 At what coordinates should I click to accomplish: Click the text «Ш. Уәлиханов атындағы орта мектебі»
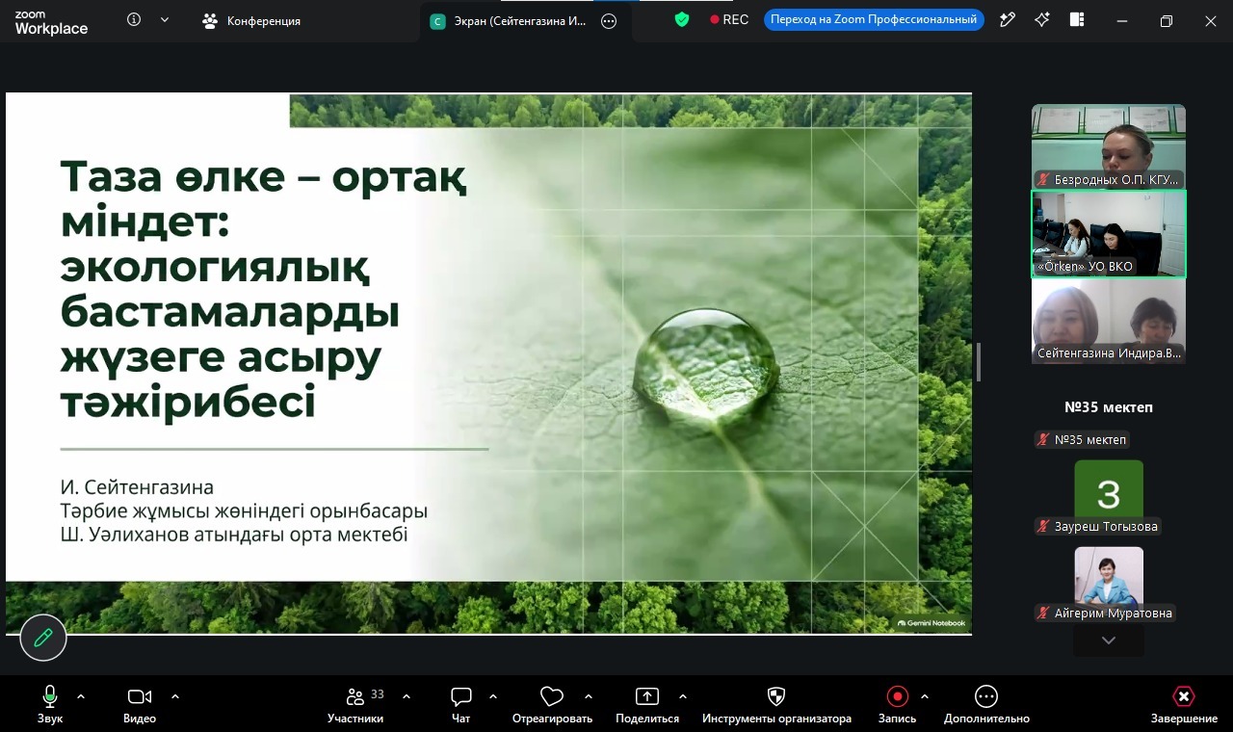[x=234, y=535]
